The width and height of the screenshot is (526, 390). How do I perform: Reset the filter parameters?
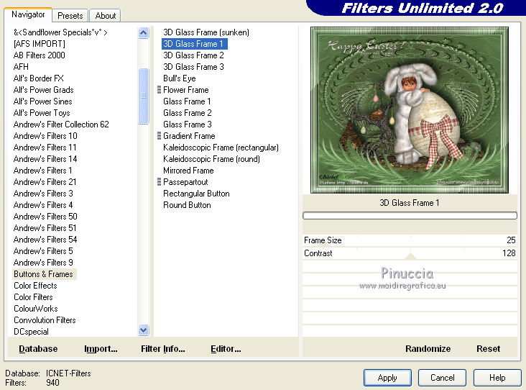point(488,349)
